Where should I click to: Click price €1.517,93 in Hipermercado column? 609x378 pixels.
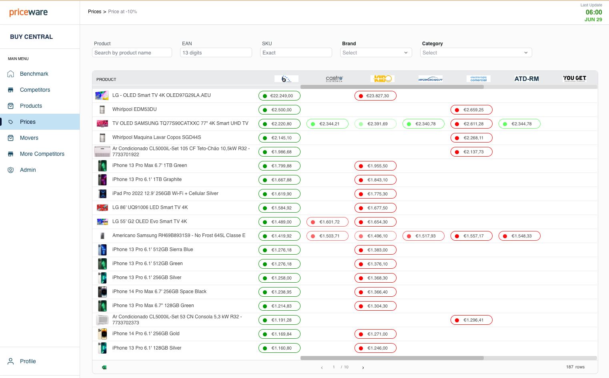(423, 236)
